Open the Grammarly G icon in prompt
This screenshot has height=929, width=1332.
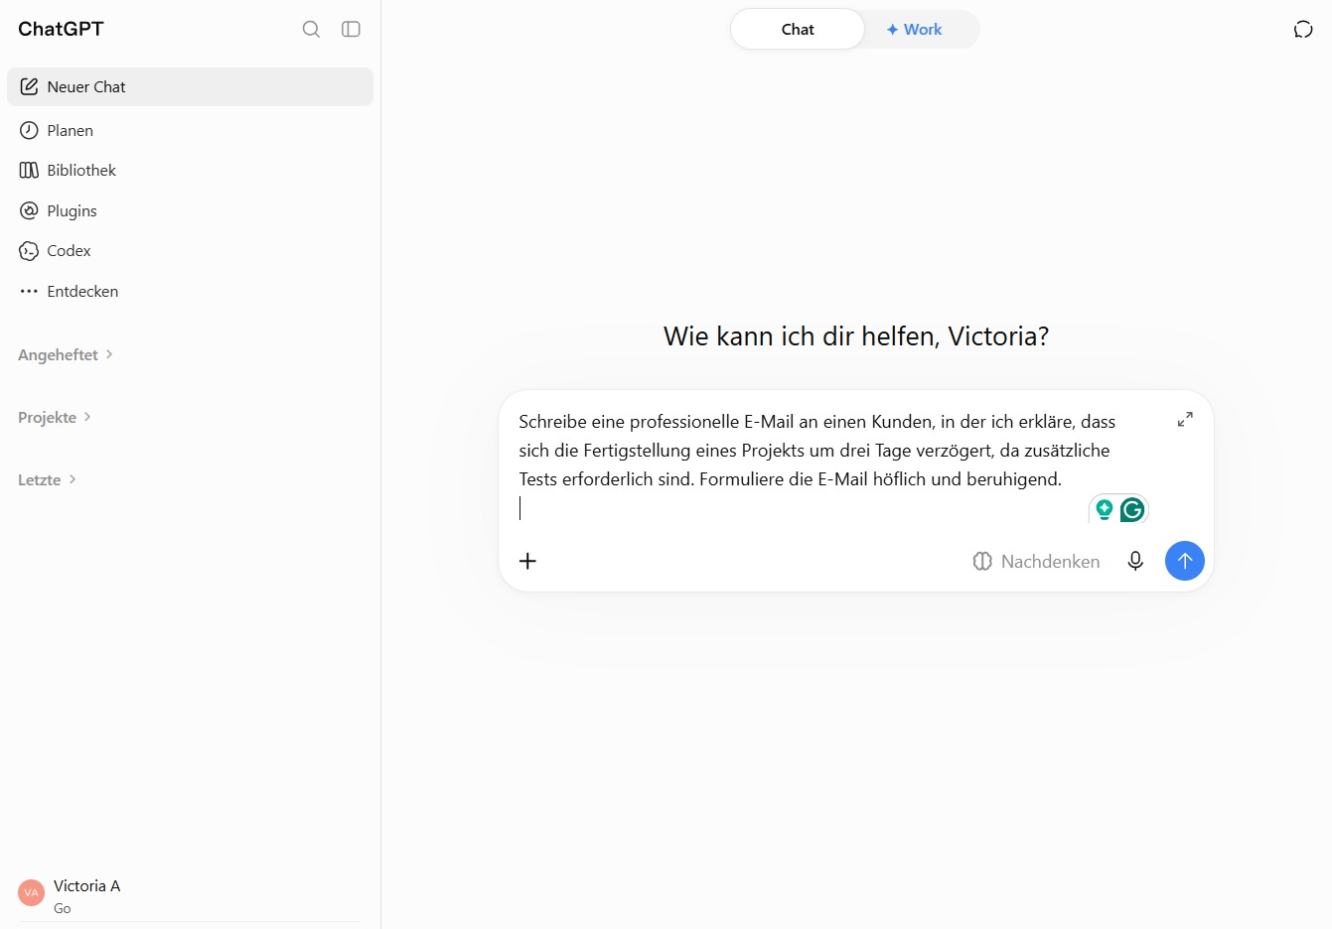coord(1132,510)
